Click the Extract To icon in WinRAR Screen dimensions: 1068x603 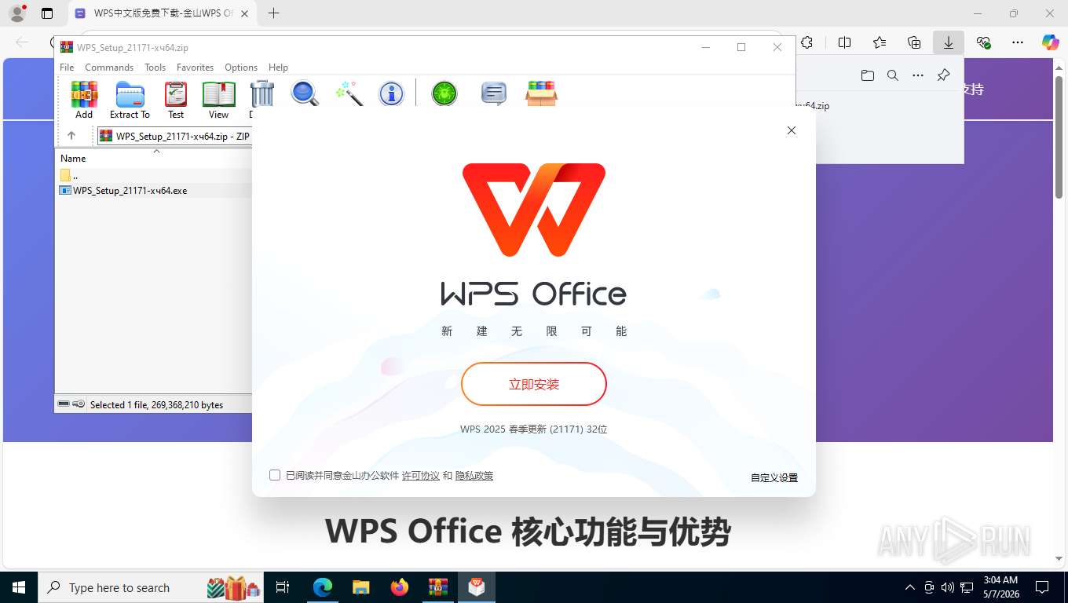coord(130,100)
